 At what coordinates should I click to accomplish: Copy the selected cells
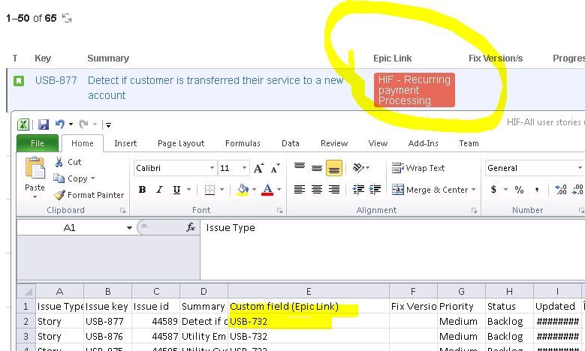pos(71,178)
